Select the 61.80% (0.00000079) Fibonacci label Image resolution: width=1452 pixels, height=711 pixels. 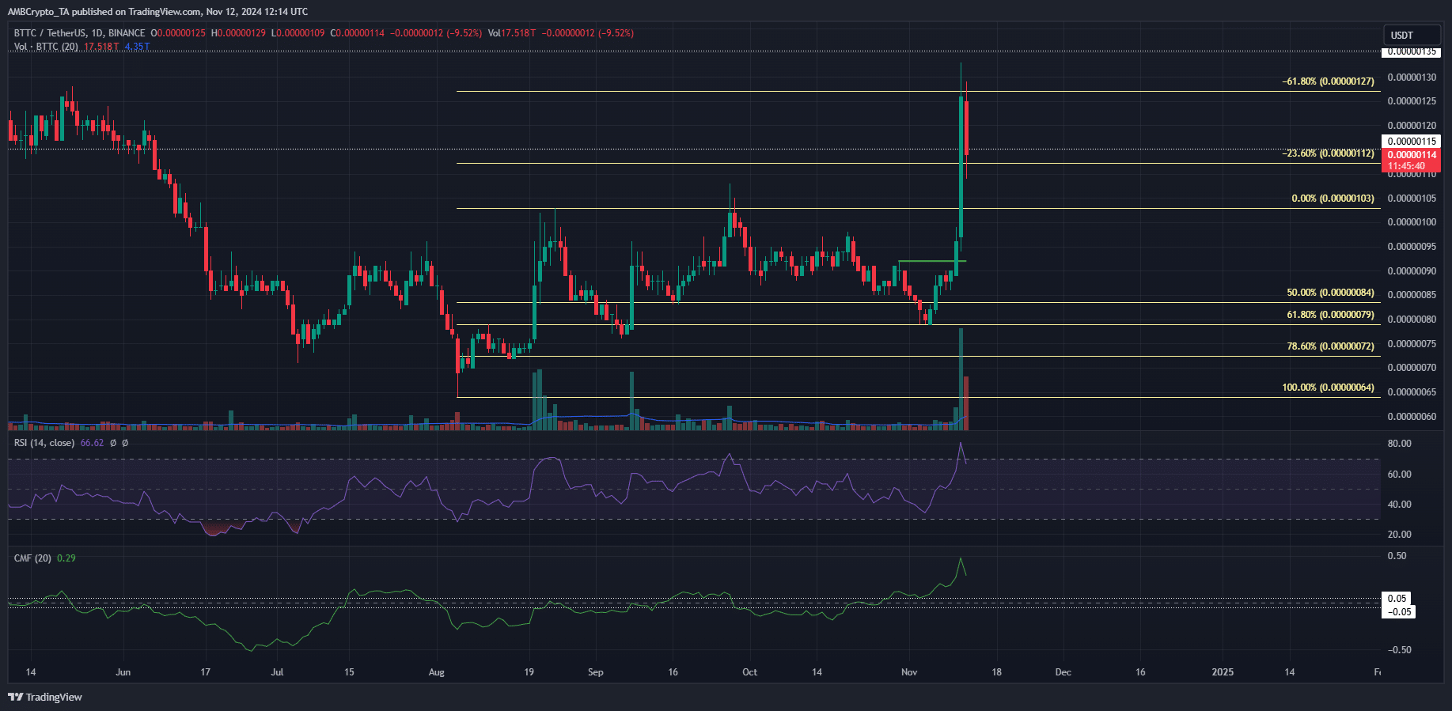1329,315
